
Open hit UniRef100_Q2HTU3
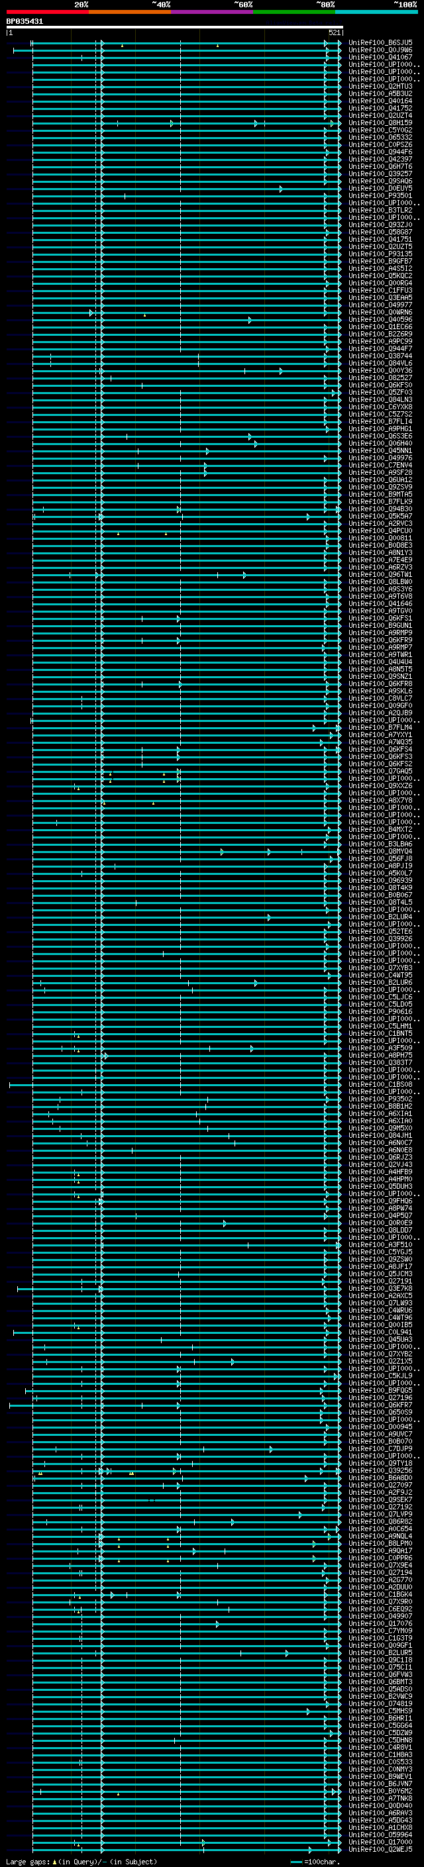(380, 86)
